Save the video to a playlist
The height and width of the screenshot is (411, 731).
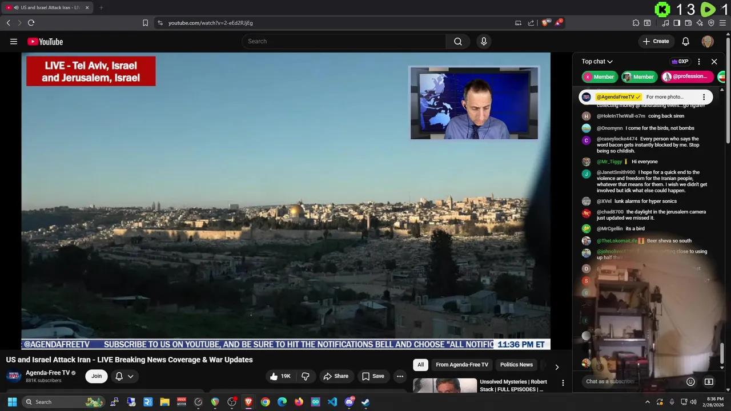373,376
